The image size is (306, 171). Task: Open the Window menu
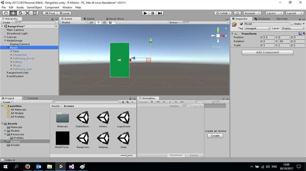tap(67, 7)
